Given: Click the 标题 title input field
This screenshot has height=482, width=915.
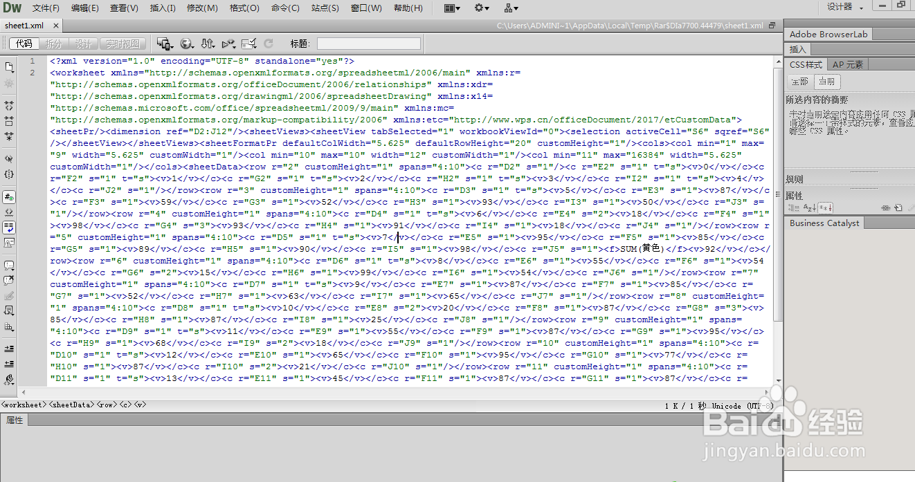Looking at the screenshot, I should 369,44.
